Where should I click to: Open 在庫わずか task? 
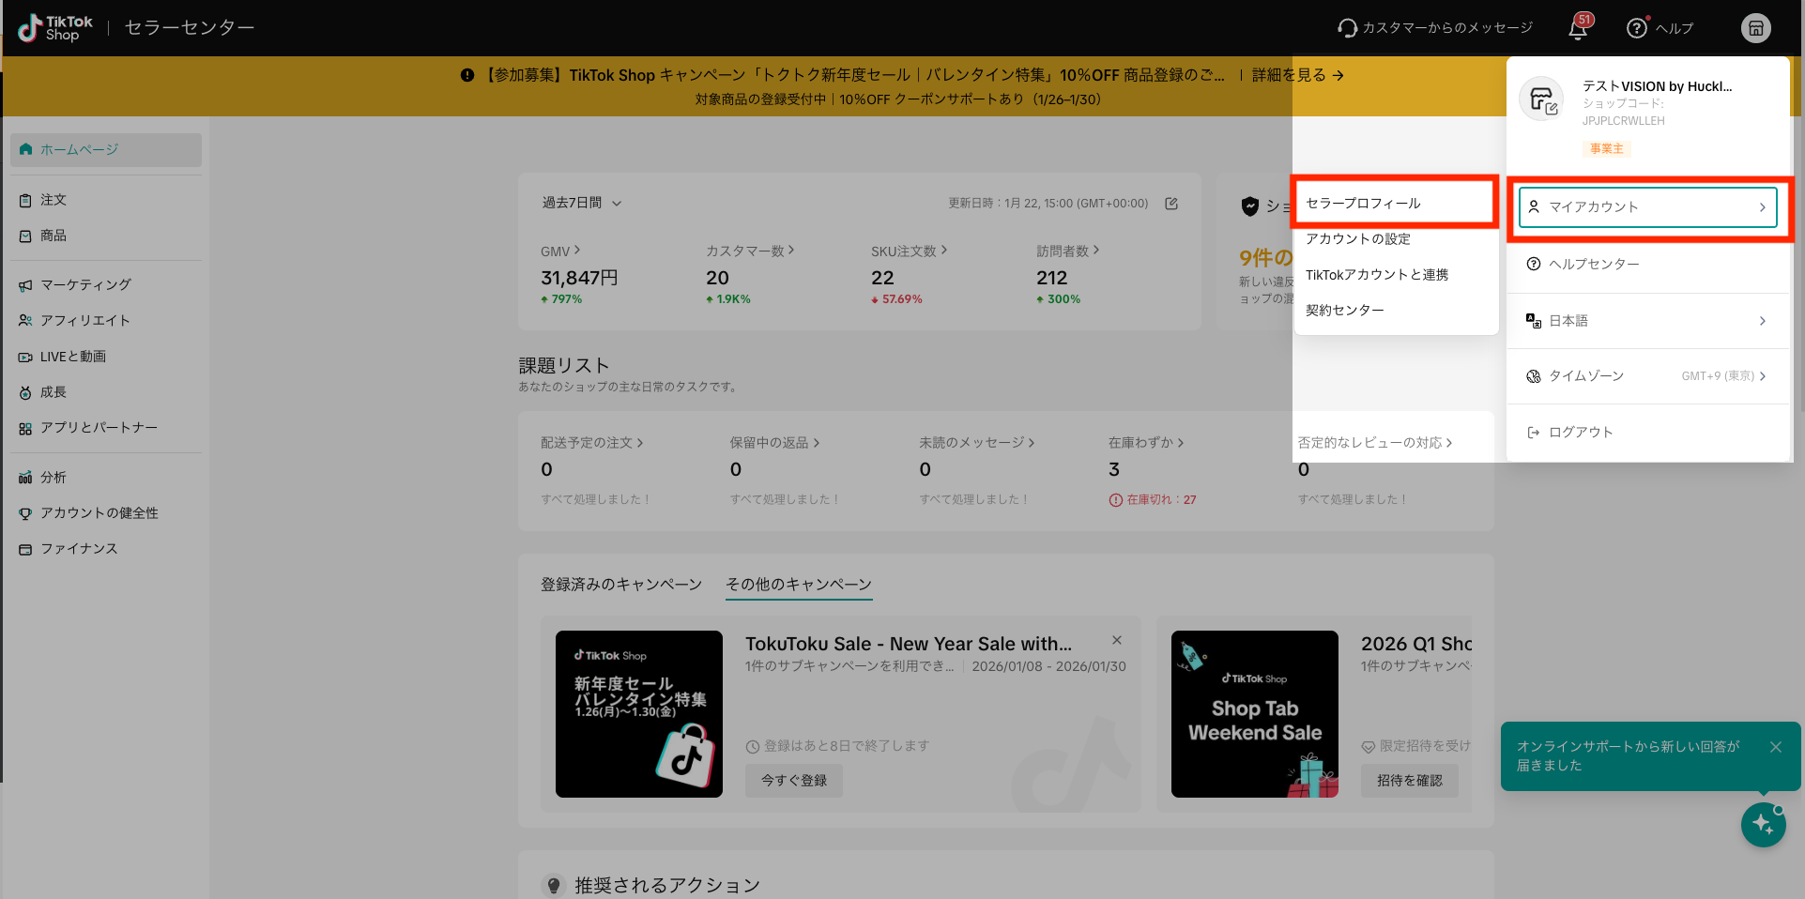point(1146,442)
